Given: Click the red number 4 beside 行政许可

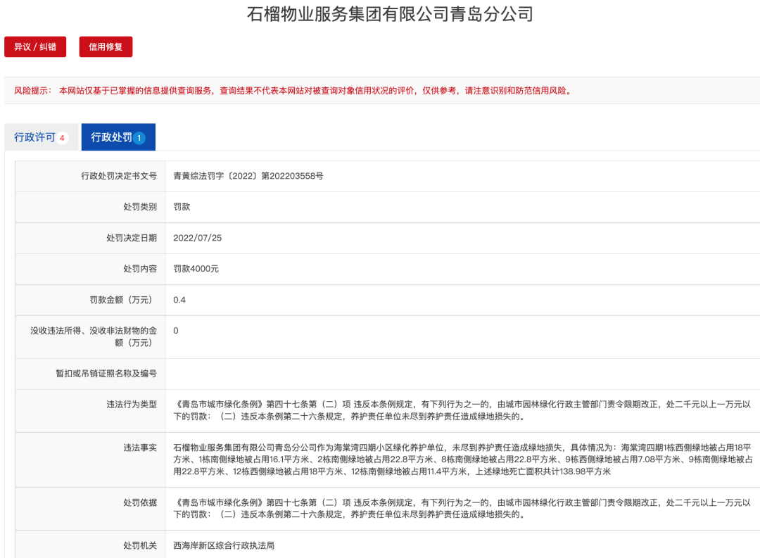Looking at the screenshot, I should click(62, 138).
